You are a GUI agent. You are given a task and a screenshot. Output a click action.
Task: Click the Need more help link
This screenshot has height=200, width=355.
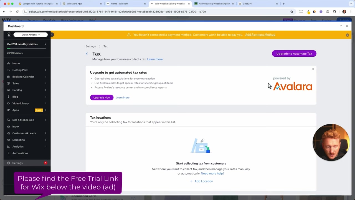pyautogui.click(x=212, y=173)
